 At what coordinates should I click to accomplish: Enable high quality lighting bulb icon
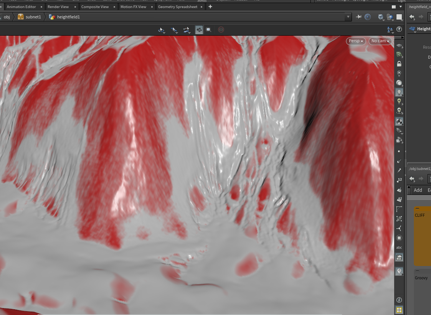point(399,101)
